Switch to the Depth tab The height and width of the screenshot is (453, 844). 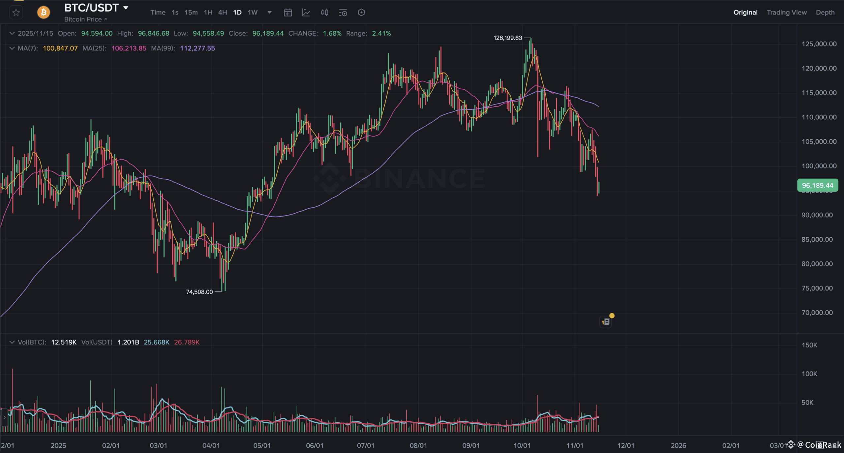825,13
